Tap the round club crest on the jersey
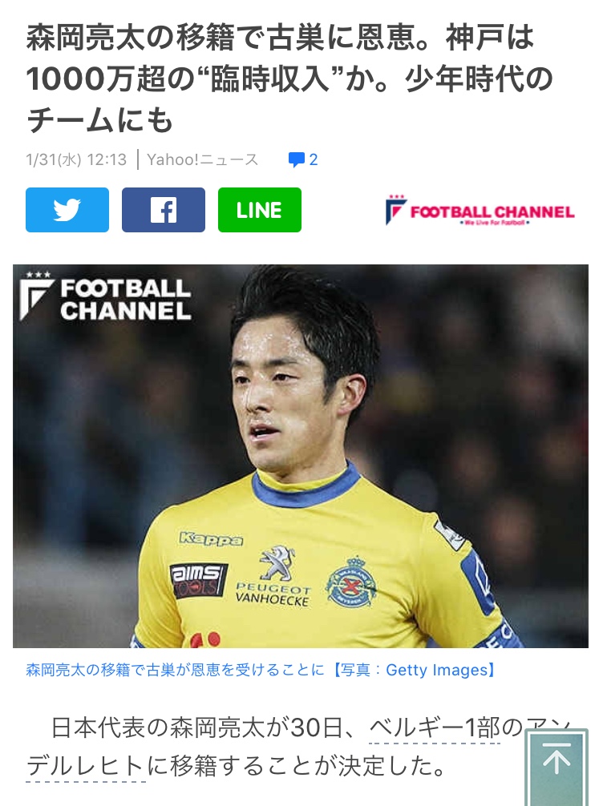Viewport: 599px width, 806px height. tap(351, 582)
